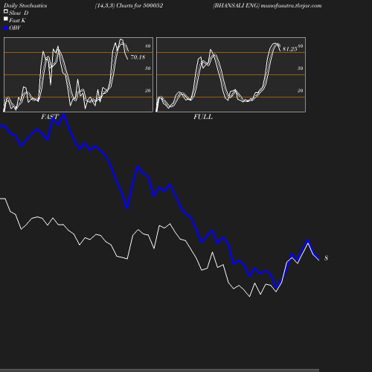Click the blue OBV legend swatch
This screenshot has width=372, height=372.
click(x=6, y=28)
